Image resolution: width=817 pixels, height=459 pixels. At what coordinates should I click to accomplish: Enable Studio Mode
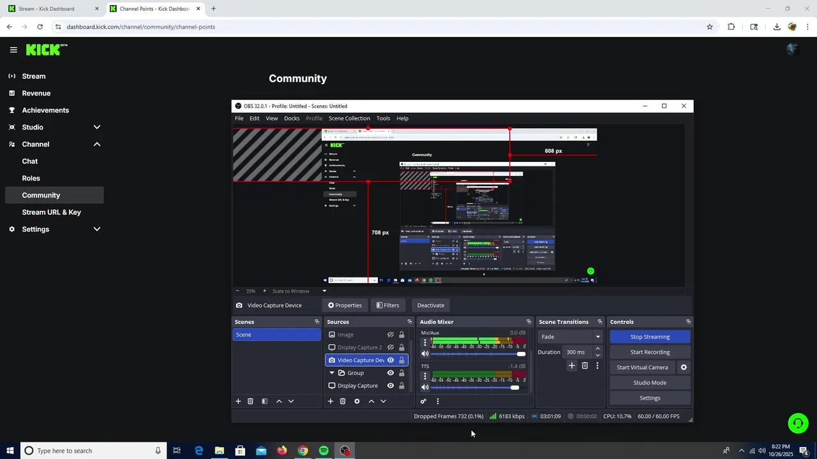650,382
